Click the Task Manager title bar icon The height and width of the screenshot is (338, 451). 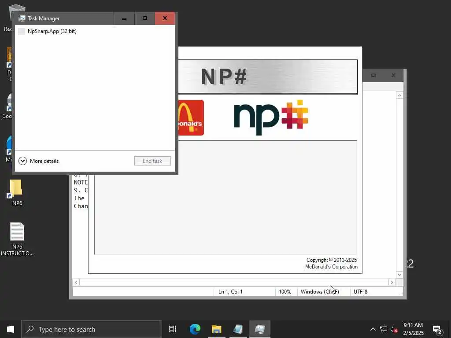(x=22, y=18)
